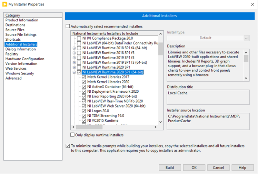
Task: Click the Cancel button
Action: point(218,167)
